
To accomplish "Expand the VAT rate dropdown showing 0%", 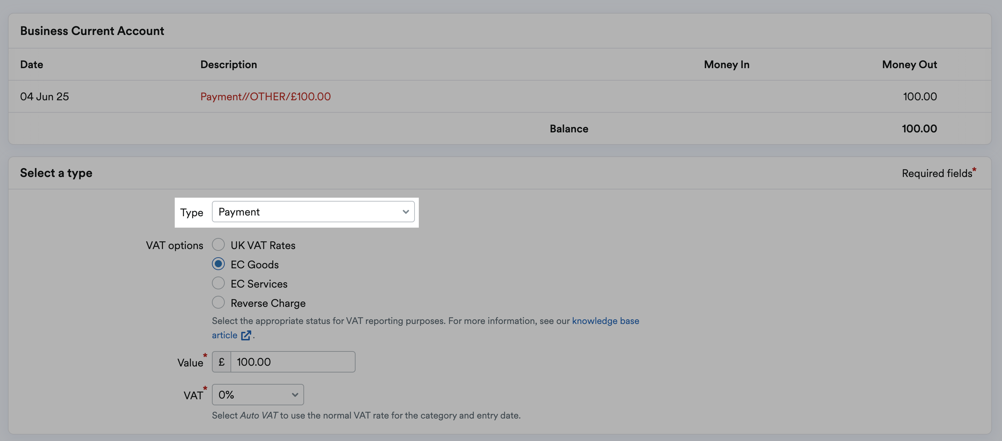I will [258, 395].
